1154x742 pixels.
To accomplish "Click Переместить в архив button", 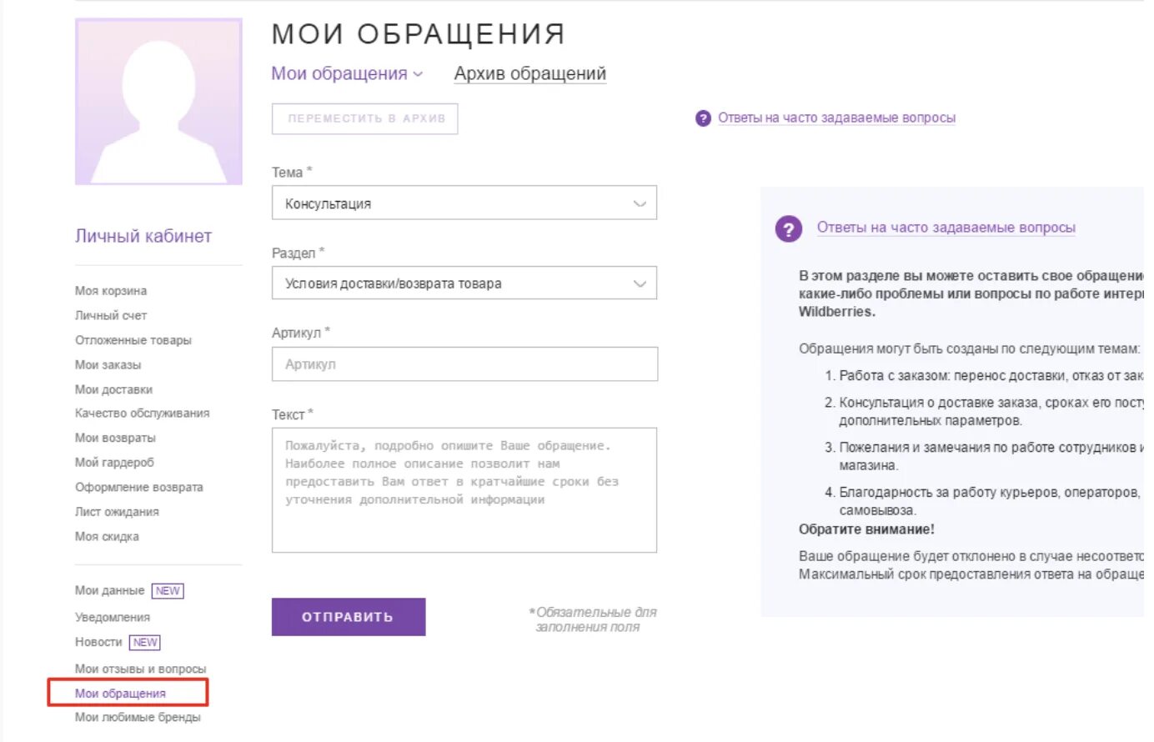I will 365,118.
